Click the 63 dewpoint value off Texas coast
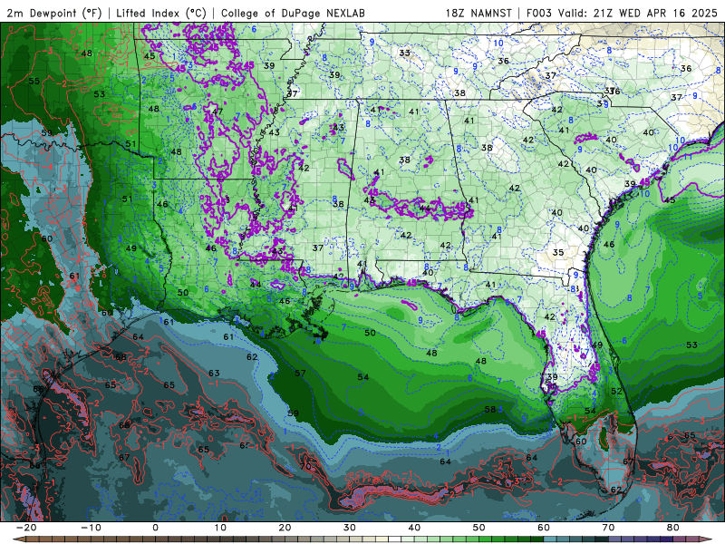This screenshot has width=725, height=544. click(x=214, y=373)
